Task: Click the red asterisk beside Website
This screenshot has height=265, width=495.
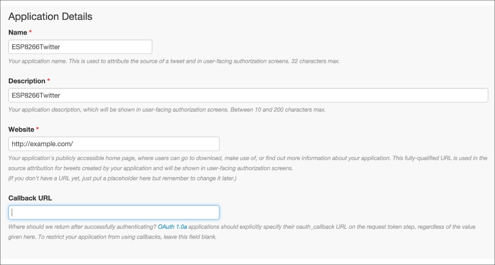Action: tap(37, 129)
